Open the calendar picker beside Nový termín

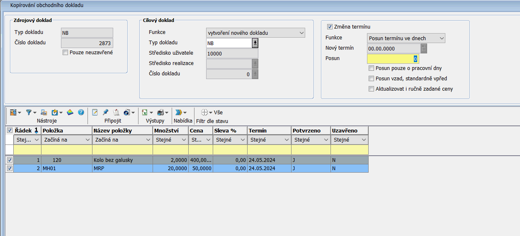pos(423,48)
